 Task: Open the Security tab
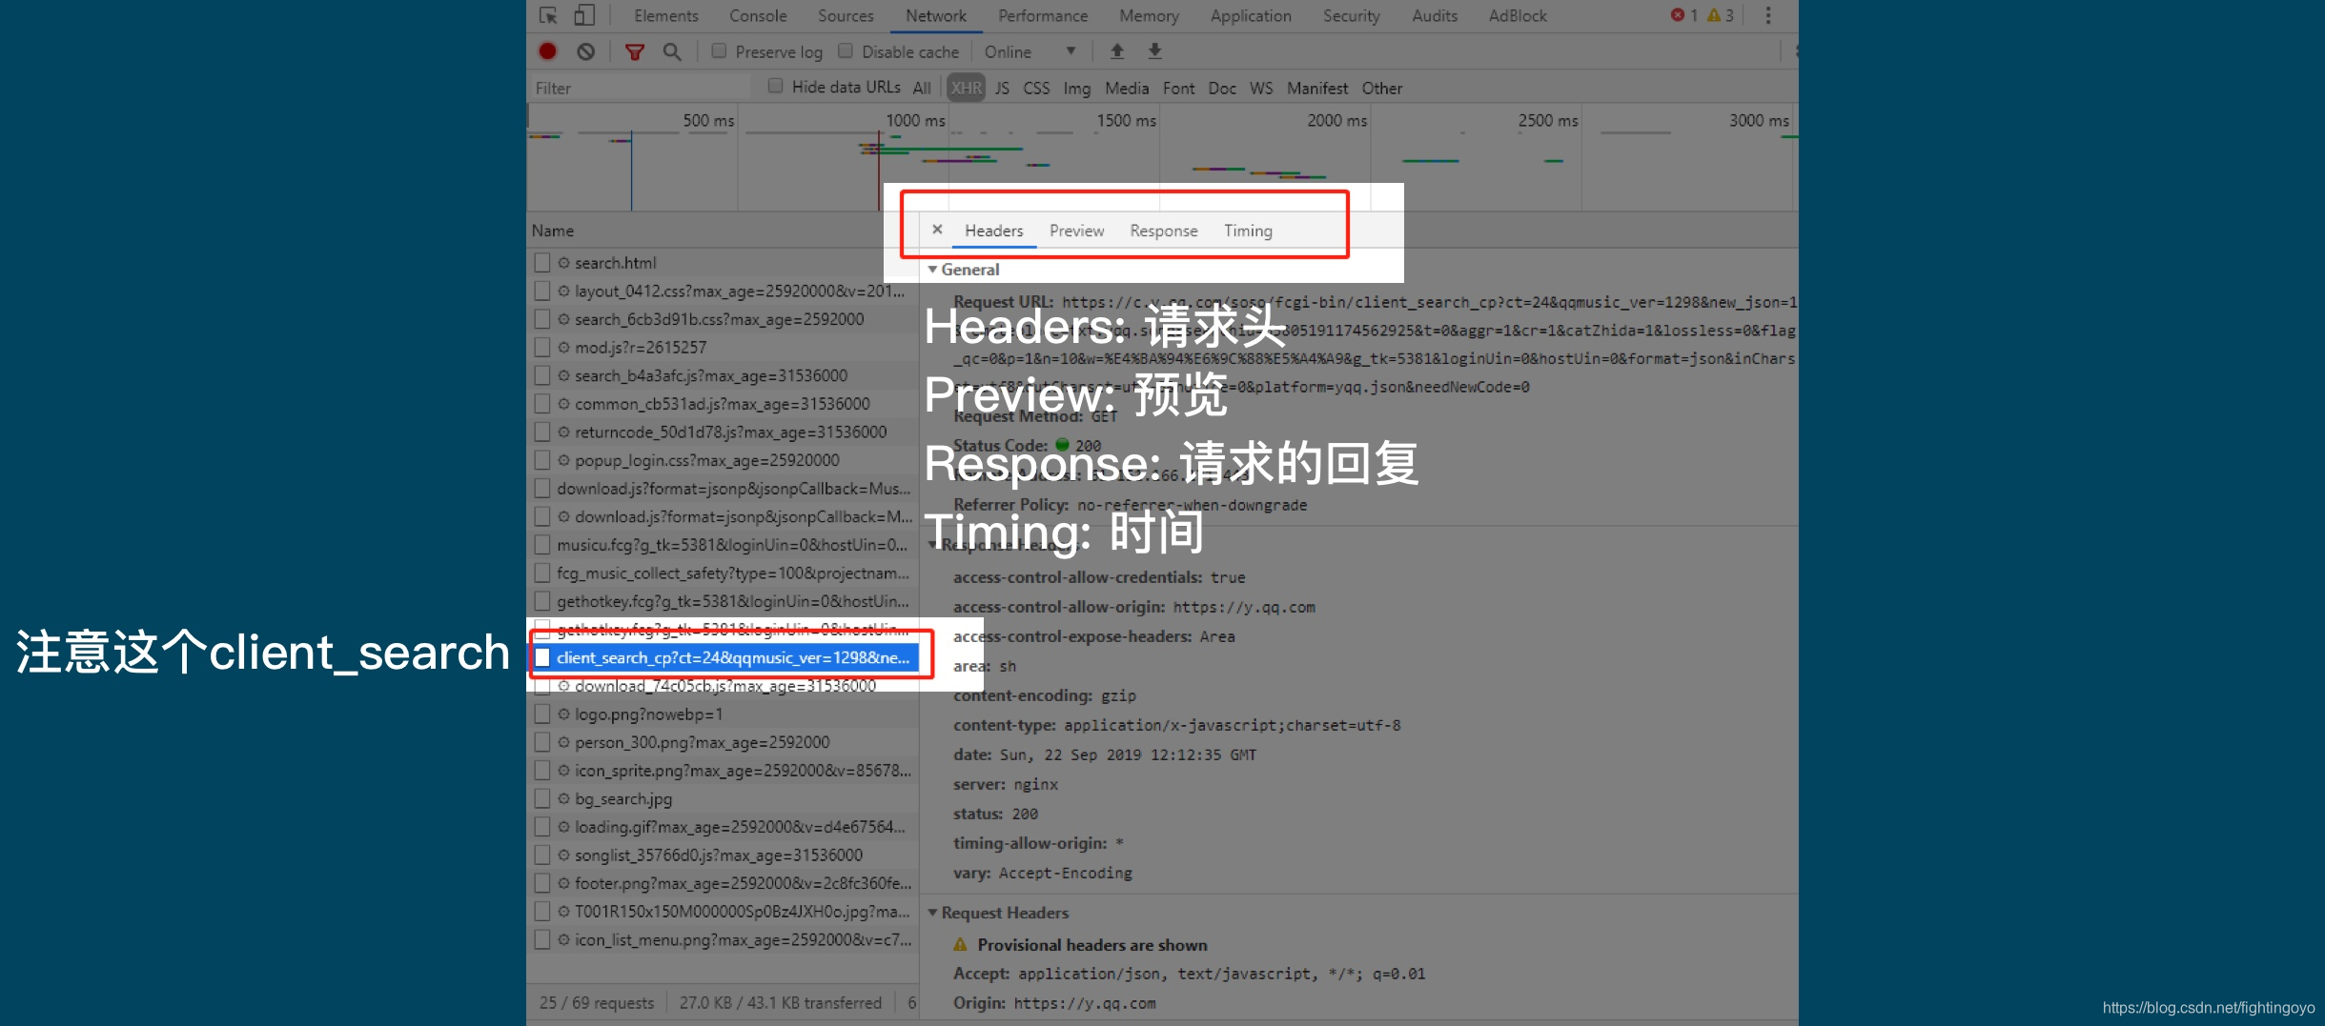tap(1351, 15)
